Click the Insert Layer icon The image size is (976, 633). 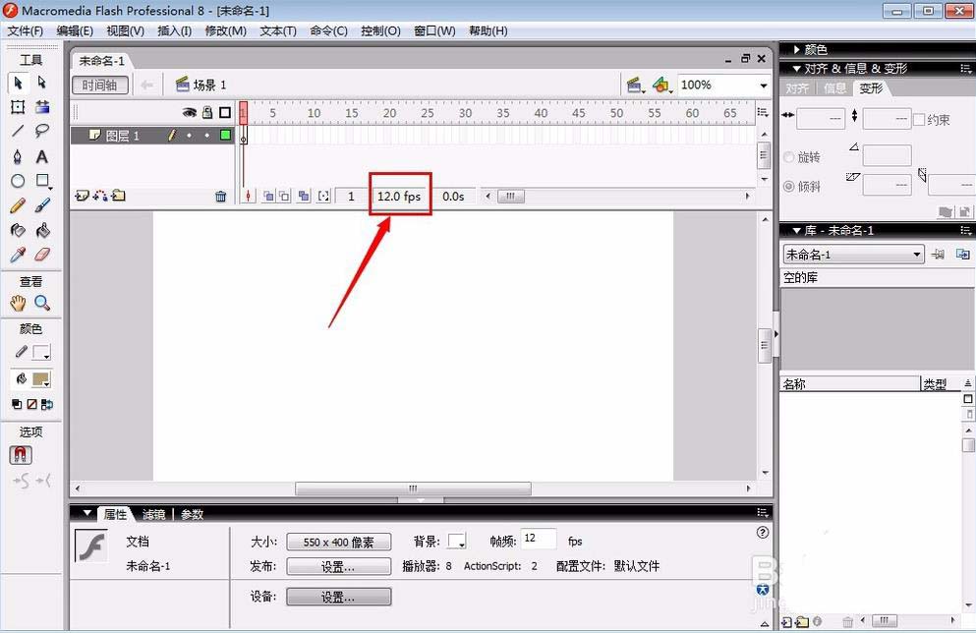[x=82, y=196]
